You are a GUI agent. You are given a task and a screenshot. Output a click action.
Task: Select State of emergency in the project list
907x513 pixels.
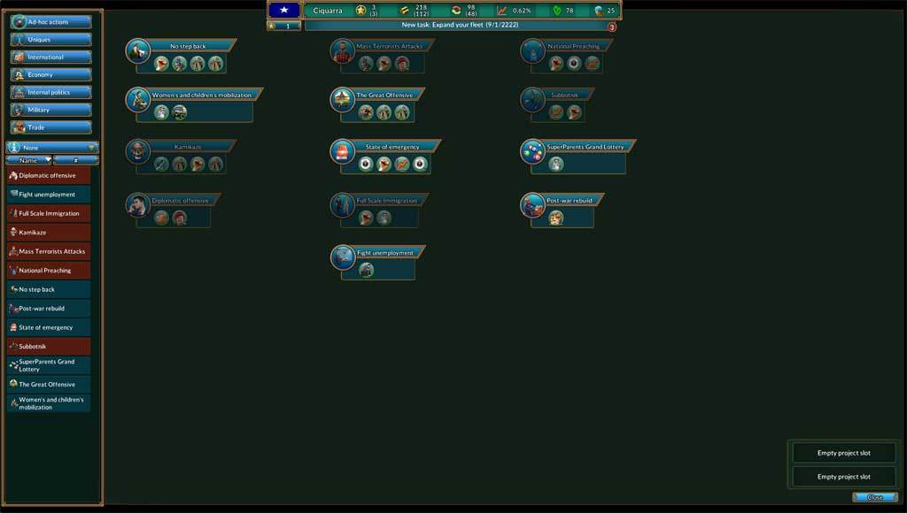[x=49, y=327]
